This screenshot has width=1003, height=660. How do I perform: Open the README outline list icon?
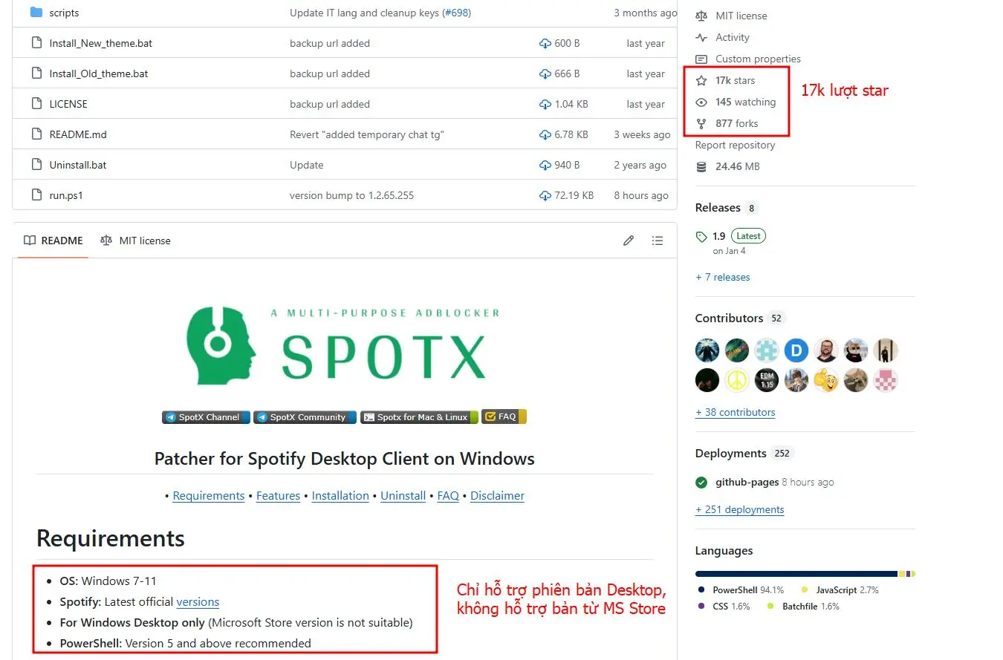(x=657, y=241)
